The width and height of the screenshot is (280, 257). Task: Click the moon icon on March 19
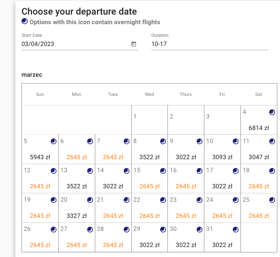coord(53,200)
